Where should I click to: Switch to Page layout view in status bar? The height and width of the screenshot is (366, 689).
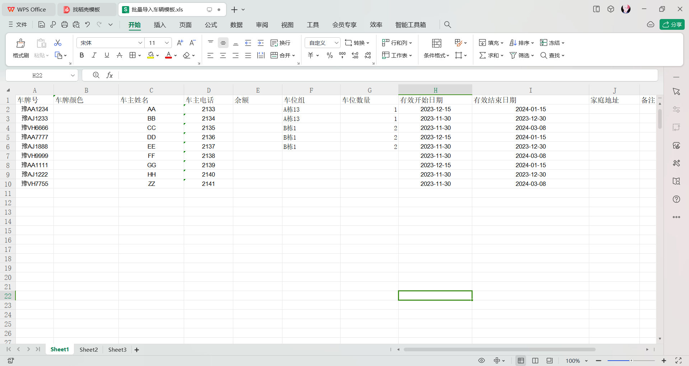click(x=535, y=360)
